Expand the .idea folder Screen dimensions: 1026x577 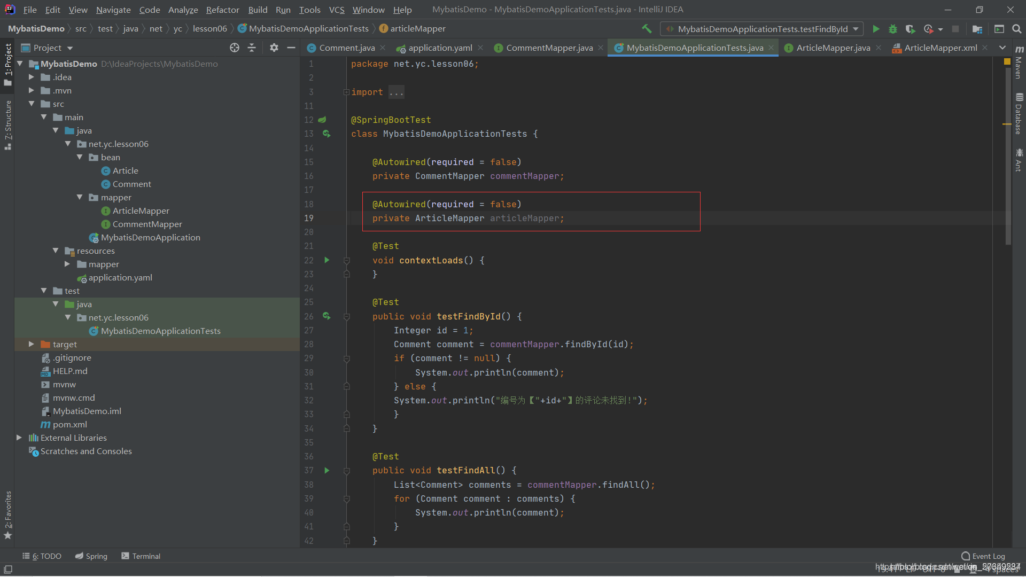tap(31, 77)
